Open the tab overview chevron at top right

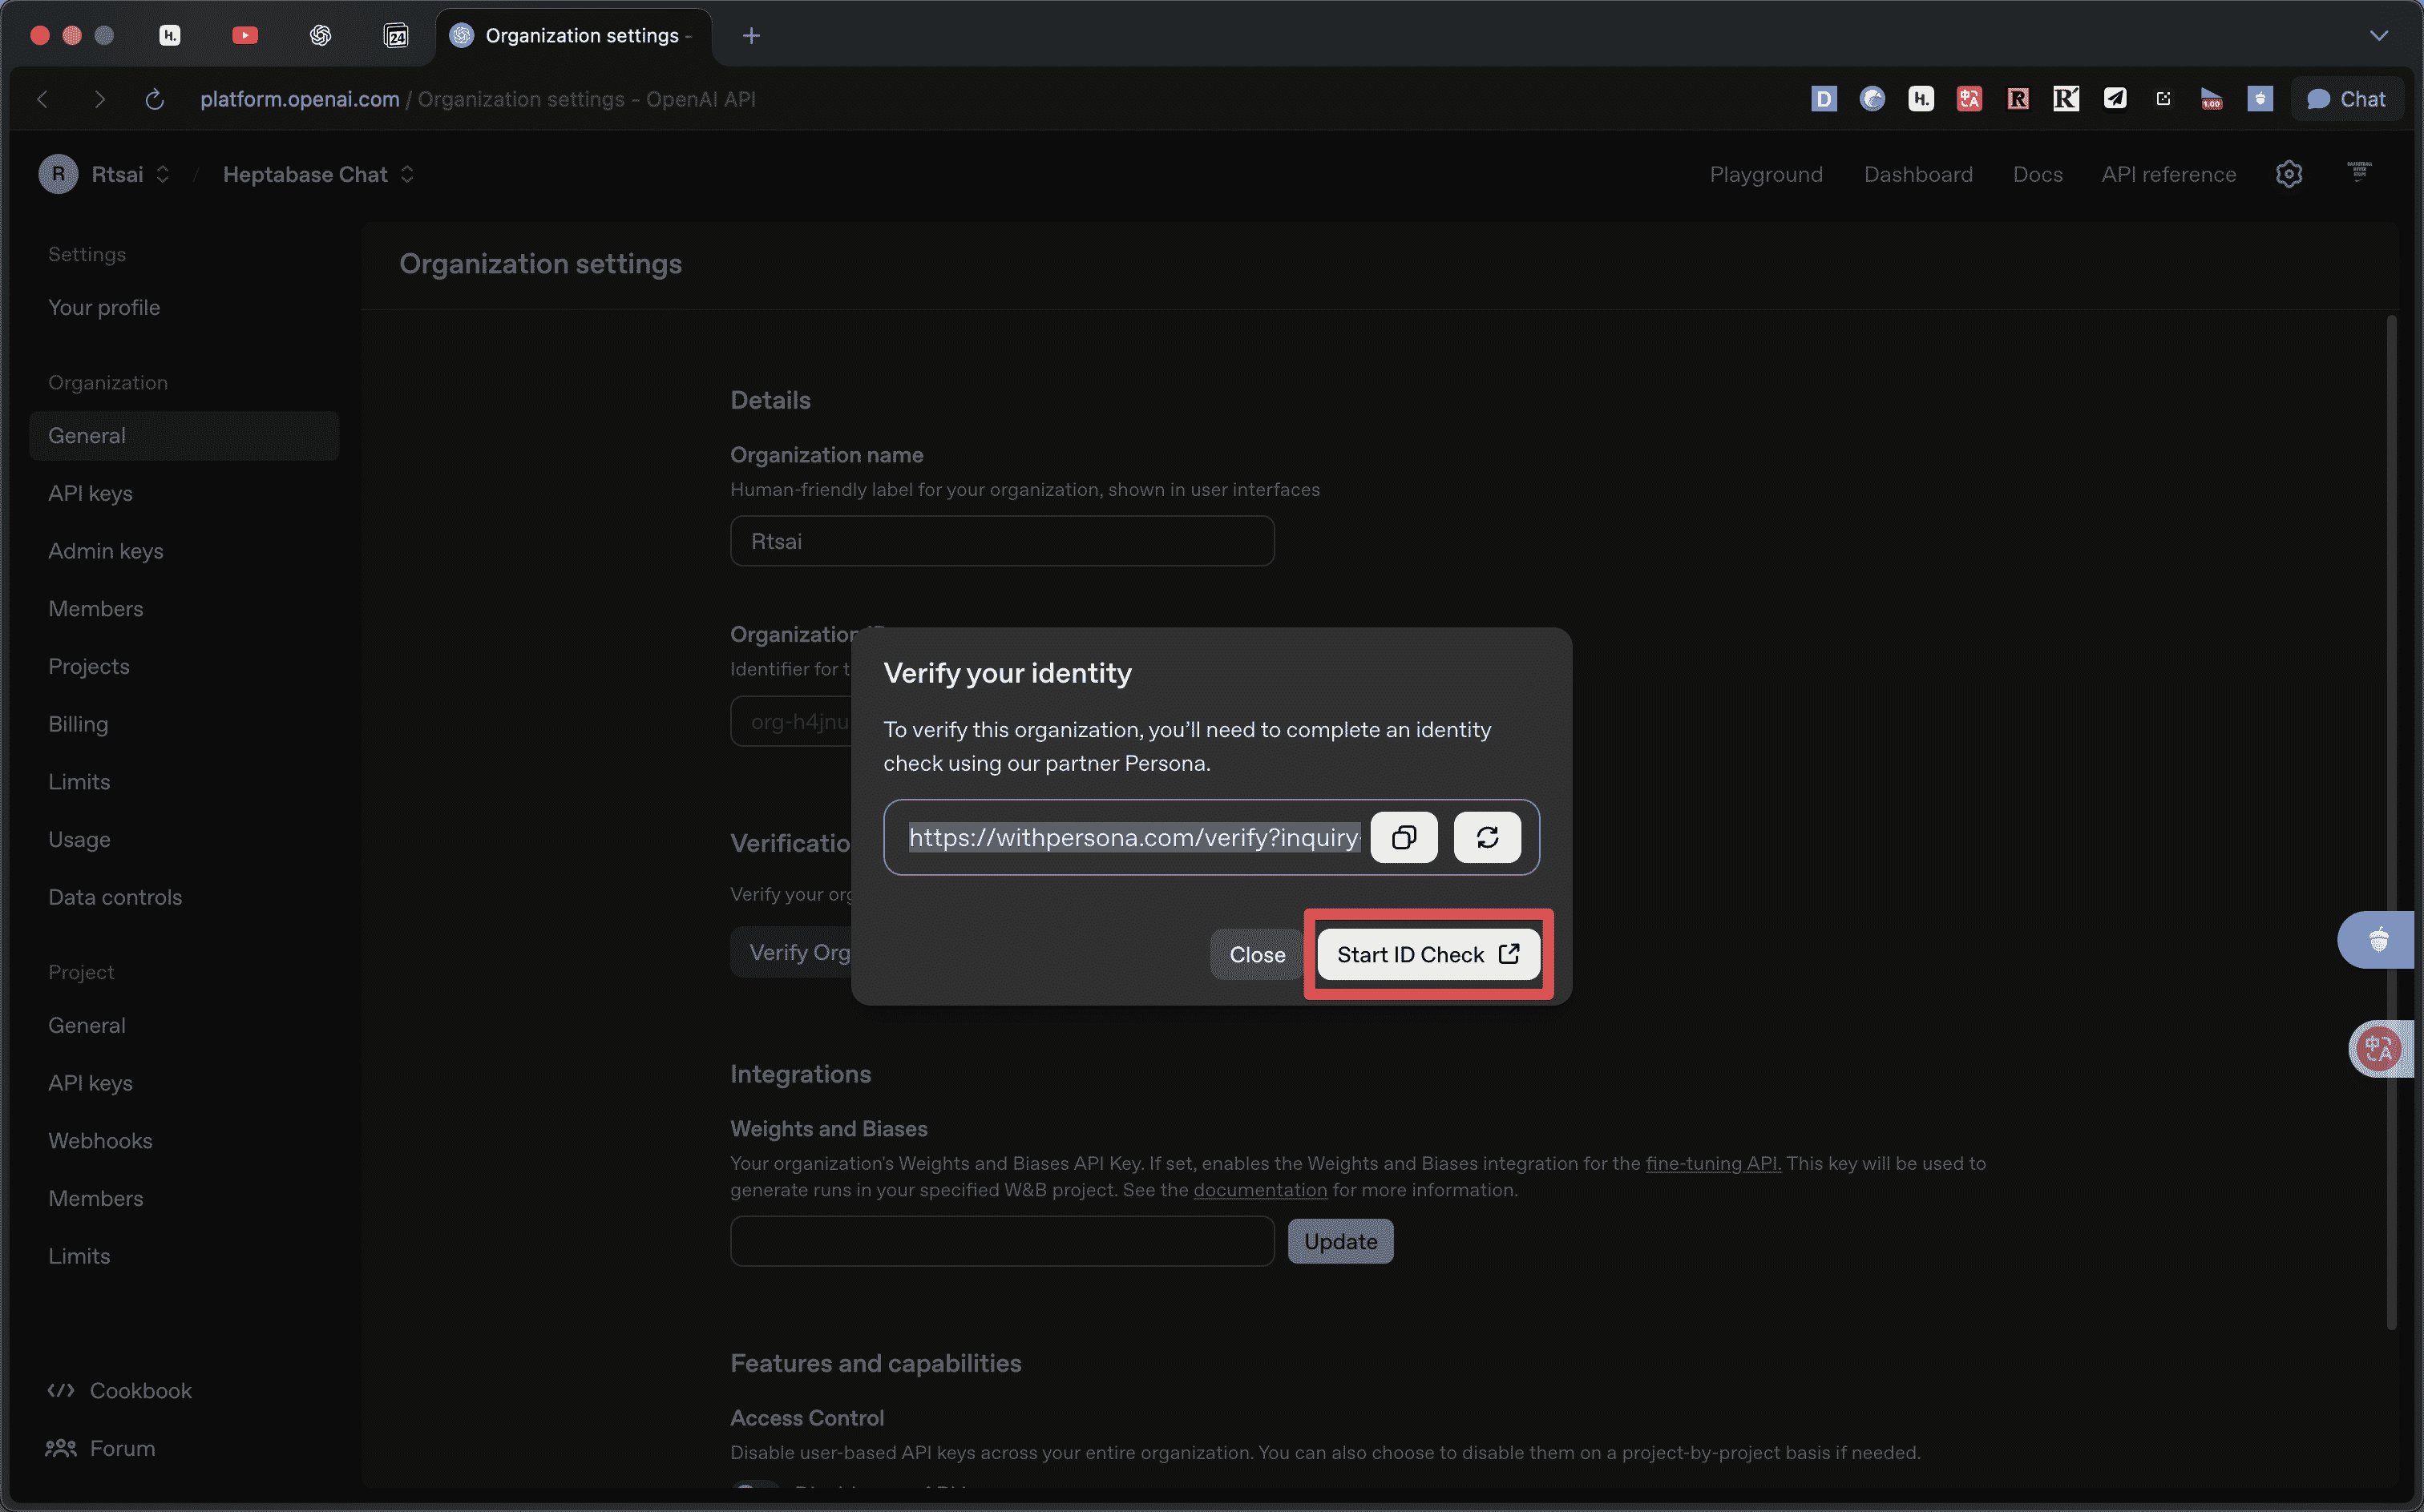point(2380,35)
